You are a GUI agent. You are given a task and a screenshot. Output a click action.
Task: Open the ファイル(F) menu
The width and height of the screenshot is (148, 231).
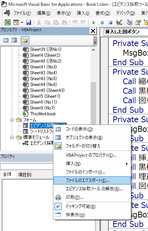(22, 13)
